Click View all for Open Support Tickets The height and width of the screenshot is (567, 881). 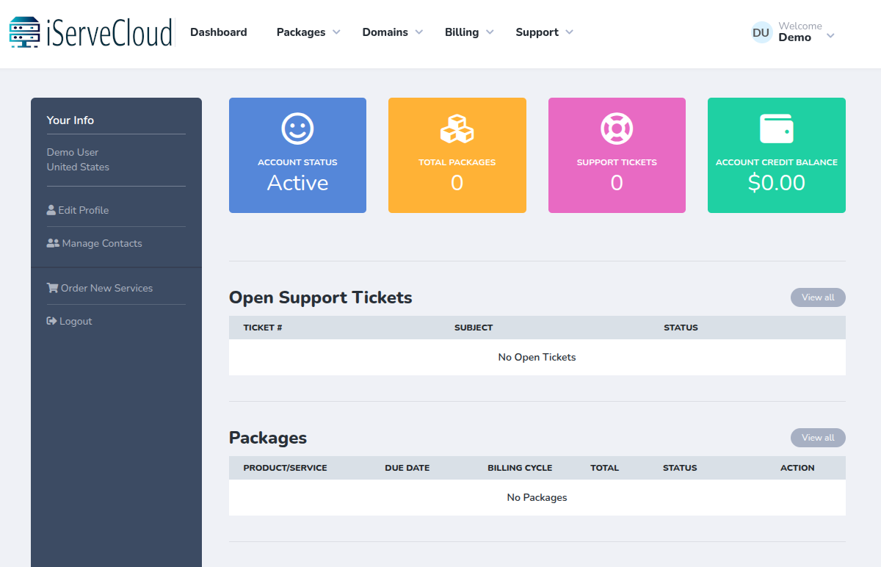817,297
